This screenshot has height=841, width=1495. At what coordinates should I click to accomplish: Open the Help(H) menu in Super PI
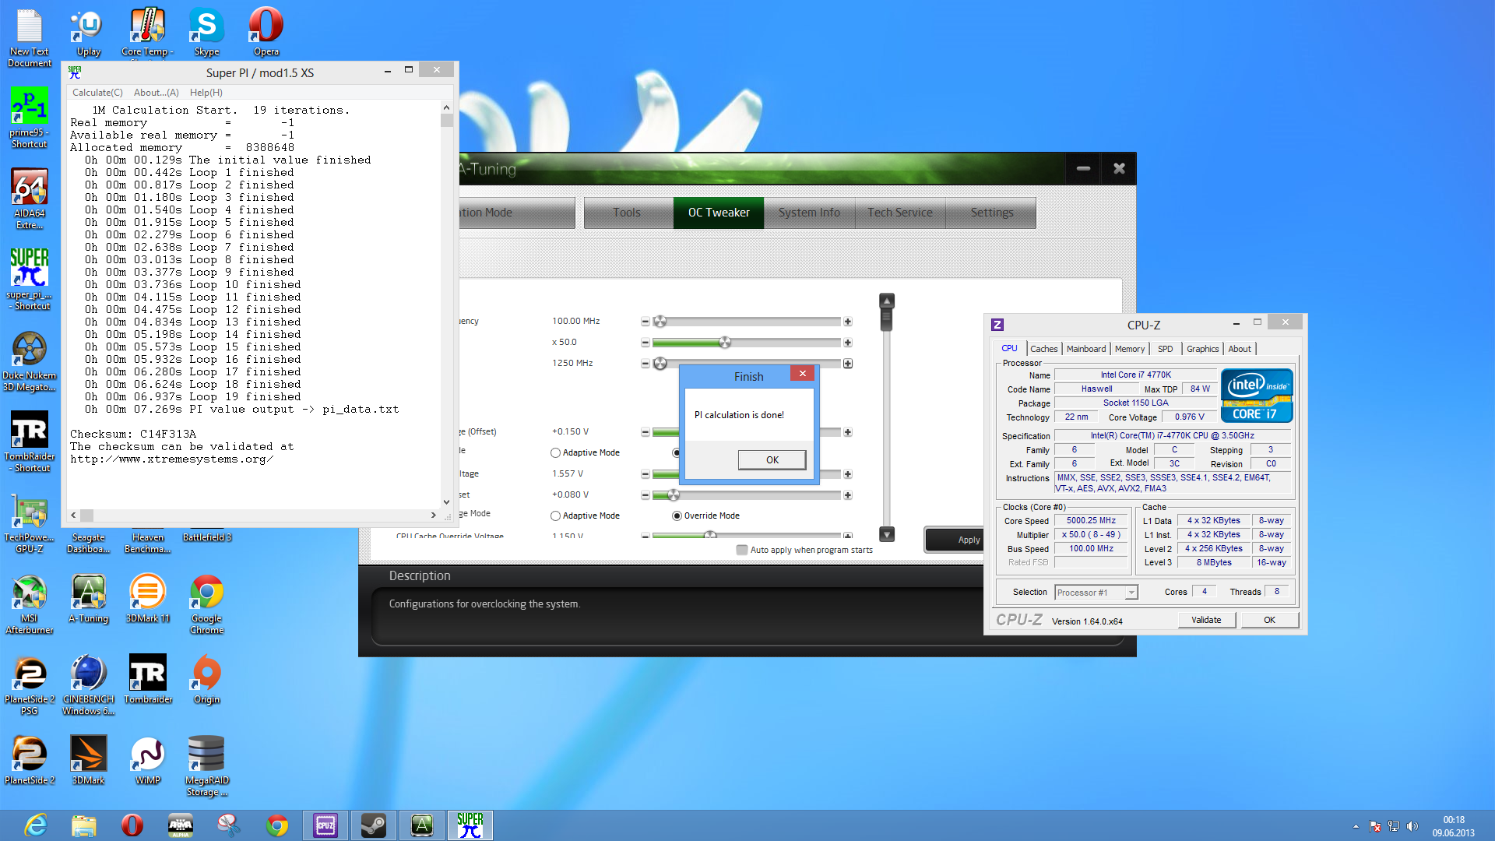pyautogui.click(x=206, y=93)
